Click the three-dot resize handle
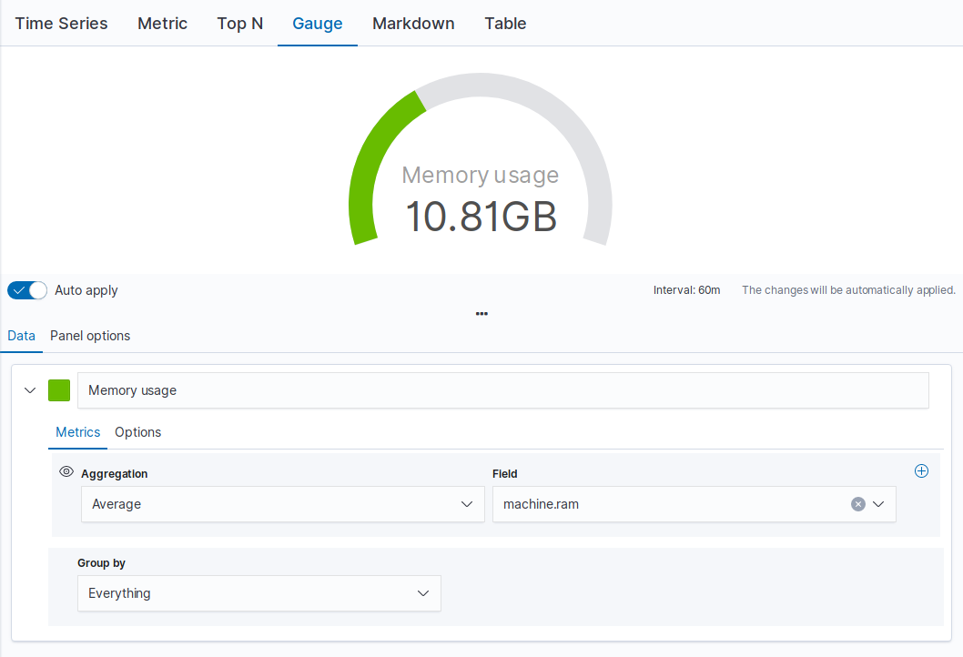The height and width of the screenshot is (657, 963). 481,314
